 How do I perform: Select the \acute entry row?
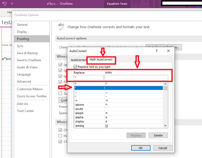click(x=119, y=109)
